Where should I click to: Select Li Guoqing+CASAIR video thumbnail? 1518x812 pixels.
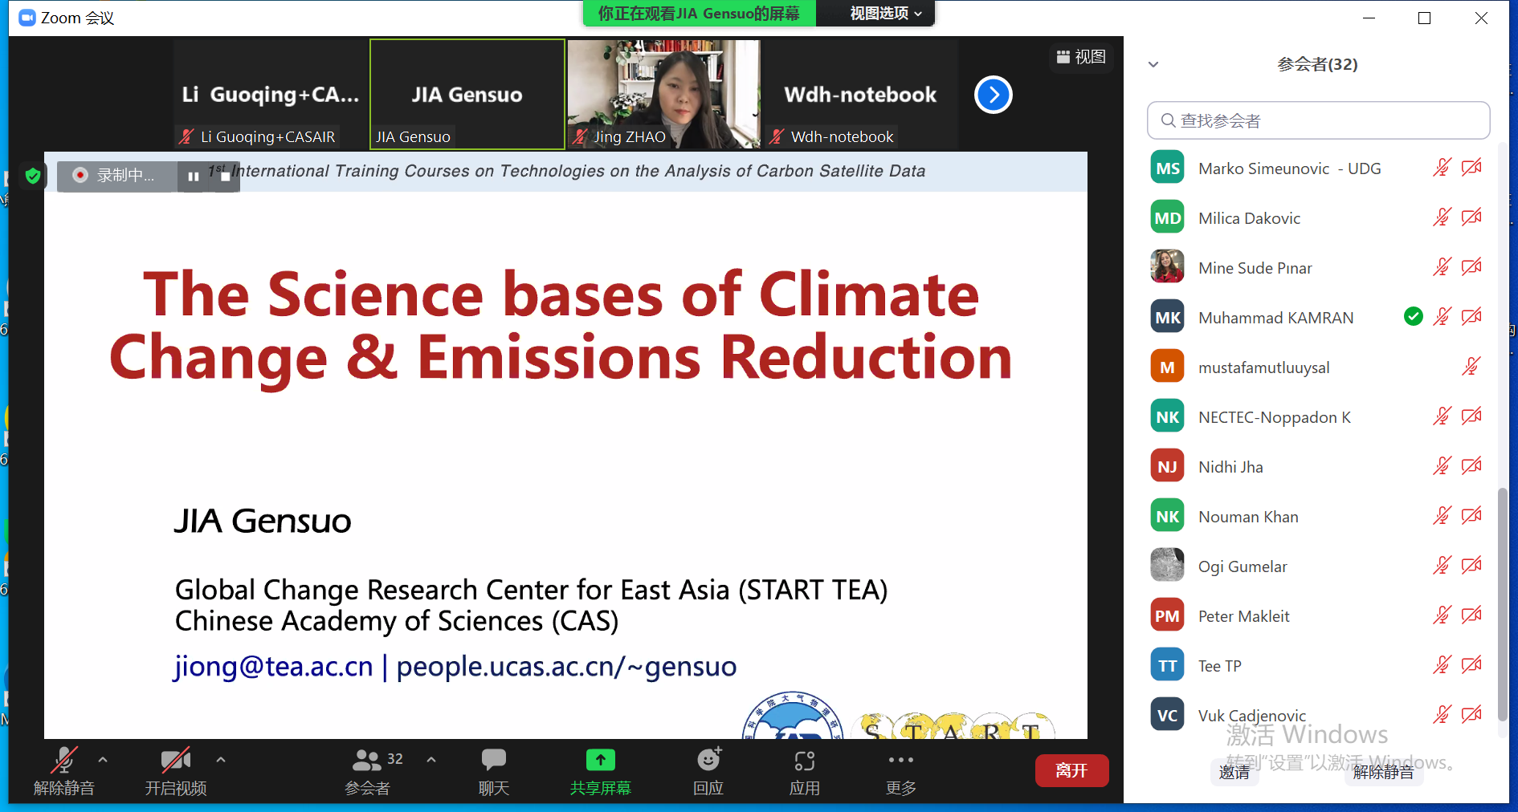point(270,94)
